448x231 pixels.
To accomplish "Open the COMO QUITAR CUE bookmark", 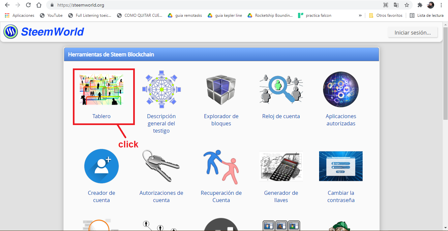I will pos(139,15).
